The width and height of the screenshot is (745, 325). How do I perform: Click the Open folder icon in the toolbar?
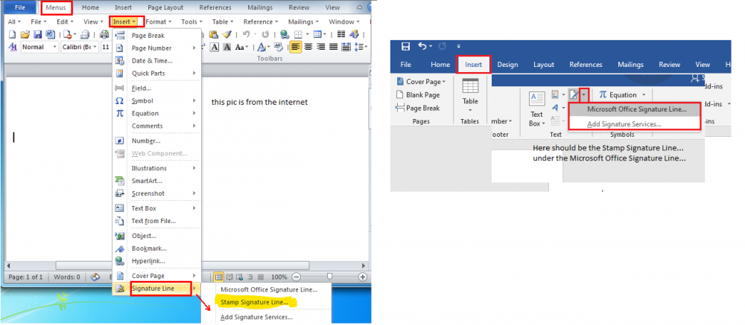tap(25, 34)
